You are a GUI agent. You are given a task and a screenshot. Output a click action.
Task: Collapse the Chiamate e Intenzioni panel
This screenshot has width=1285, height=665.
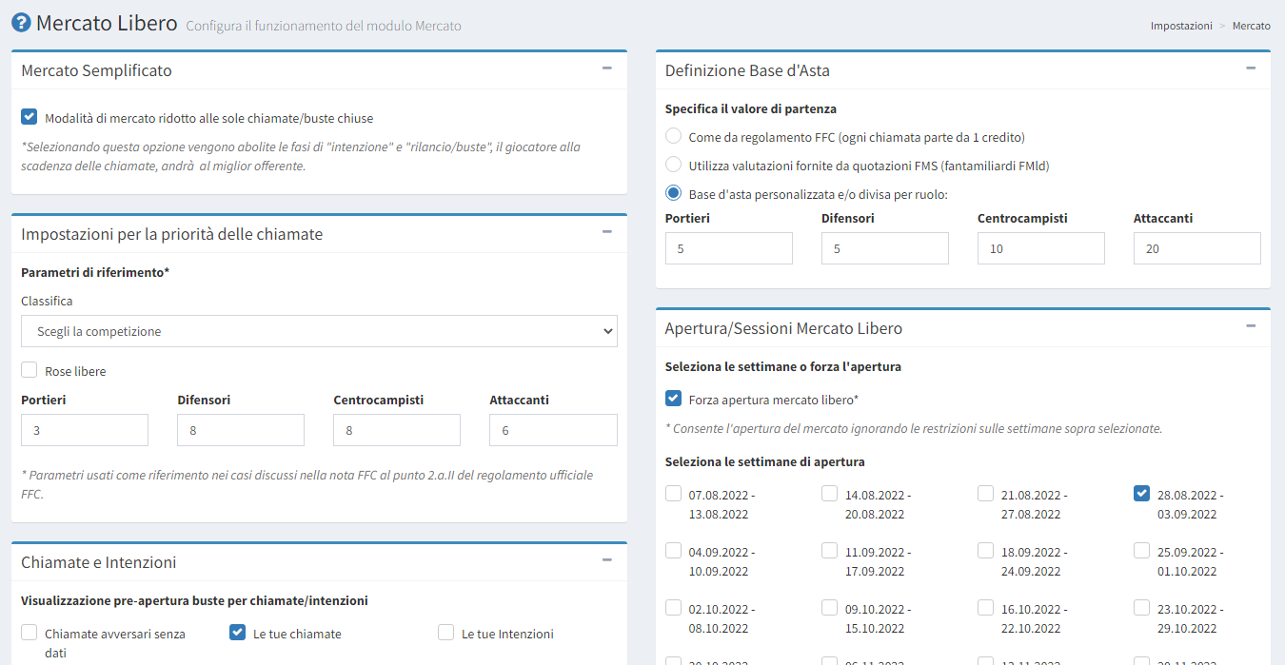606,560
